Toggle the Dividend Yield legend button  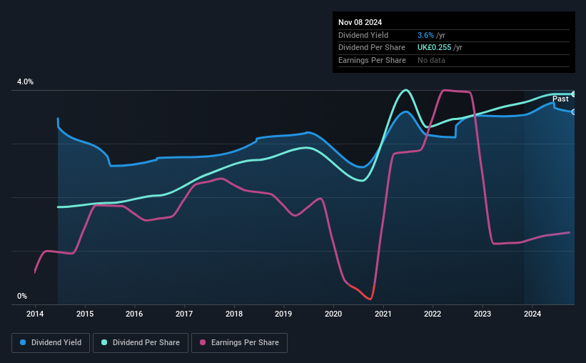click(x=51, y=343)
